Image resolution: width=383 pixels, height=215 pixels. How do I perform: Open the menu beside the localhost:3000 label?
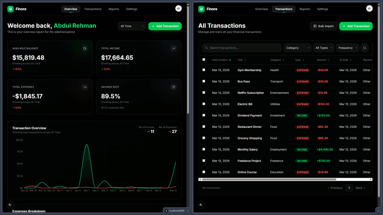click(188, 210)
